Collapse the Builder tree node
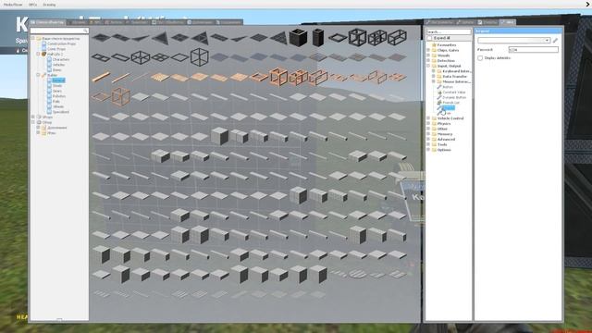Image resolution: width=592 pixels, height=333 pixels. tap(38, 75)
